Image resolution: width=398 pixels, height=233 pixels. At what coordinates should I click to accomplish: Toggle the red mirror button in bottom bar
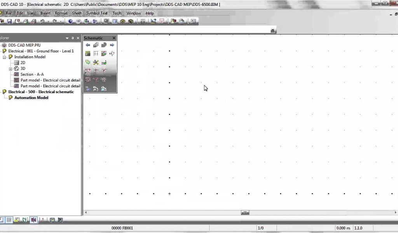point(33,220)
